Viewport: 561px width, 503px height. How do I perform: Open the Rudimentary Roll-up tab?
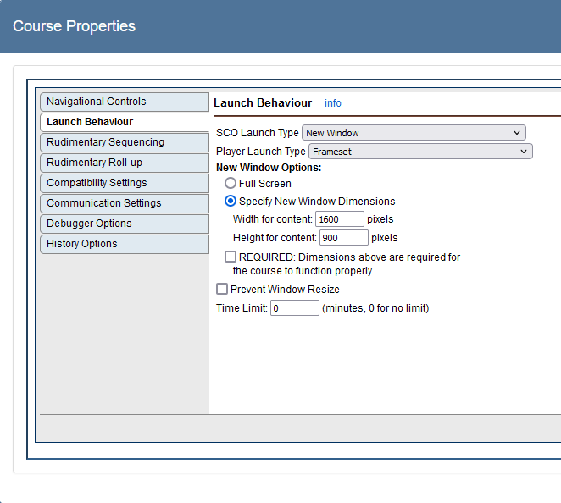coord(124,163)
